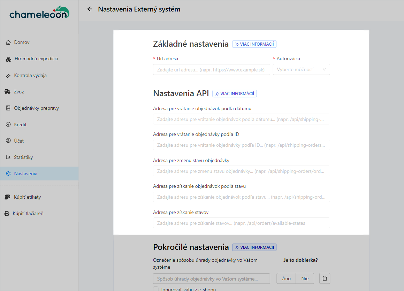
Task: Select Nie for Je to dobierka
Action: [305, 278]
